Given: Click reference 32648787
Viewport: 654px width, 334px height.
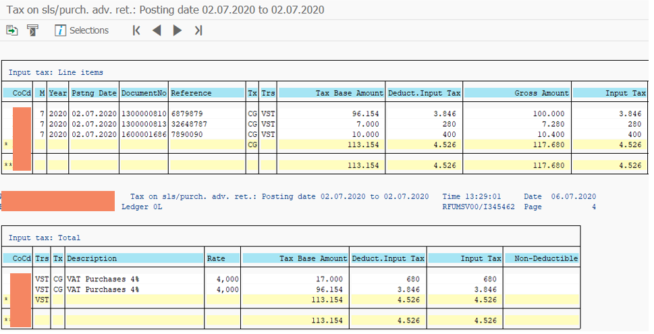Looking at the screenshot, I should pyautogui.click(x=189, y=124).
